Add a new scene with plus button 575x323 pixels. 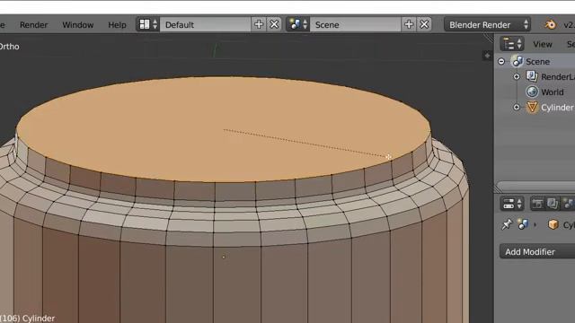tap(409, 24)
